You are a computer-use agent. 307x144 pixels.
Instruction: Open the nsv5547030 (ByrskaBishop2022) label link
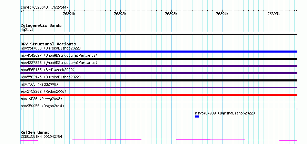51,48
